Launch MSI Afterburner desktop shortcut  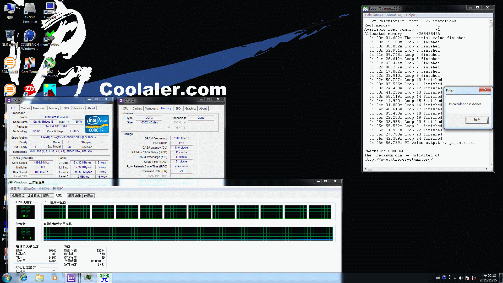(x=50, y=67)
